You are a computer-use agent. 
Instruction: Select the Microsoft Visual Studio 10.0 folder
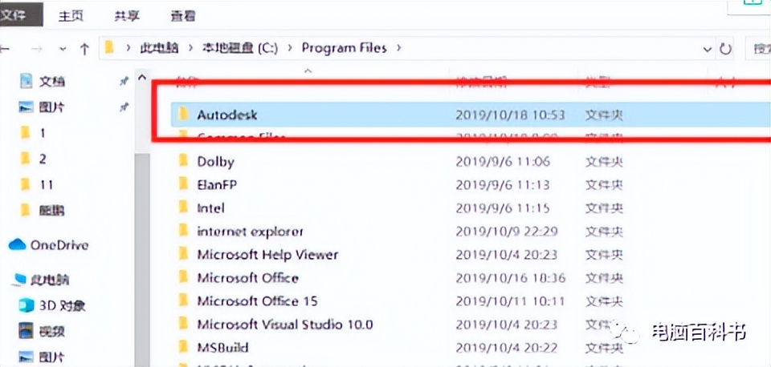pyautogui.click(x=284, y=325)
